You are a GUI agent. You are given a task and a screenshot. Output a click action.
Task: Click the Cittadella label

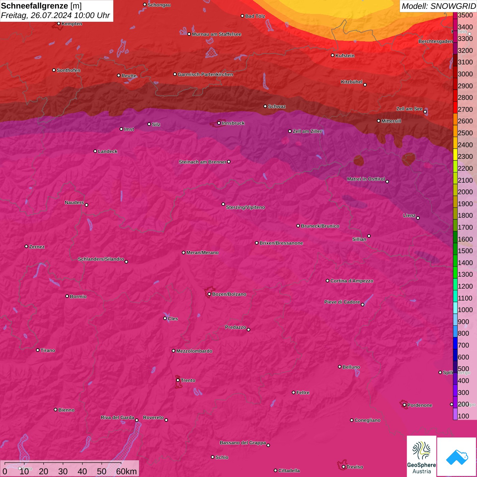click(289, 471)
